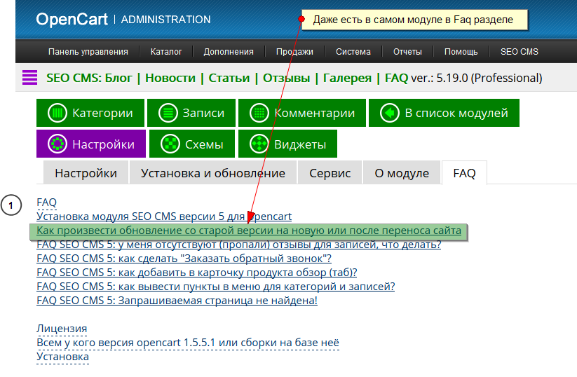Click the Категории green button label

point(102,113)
